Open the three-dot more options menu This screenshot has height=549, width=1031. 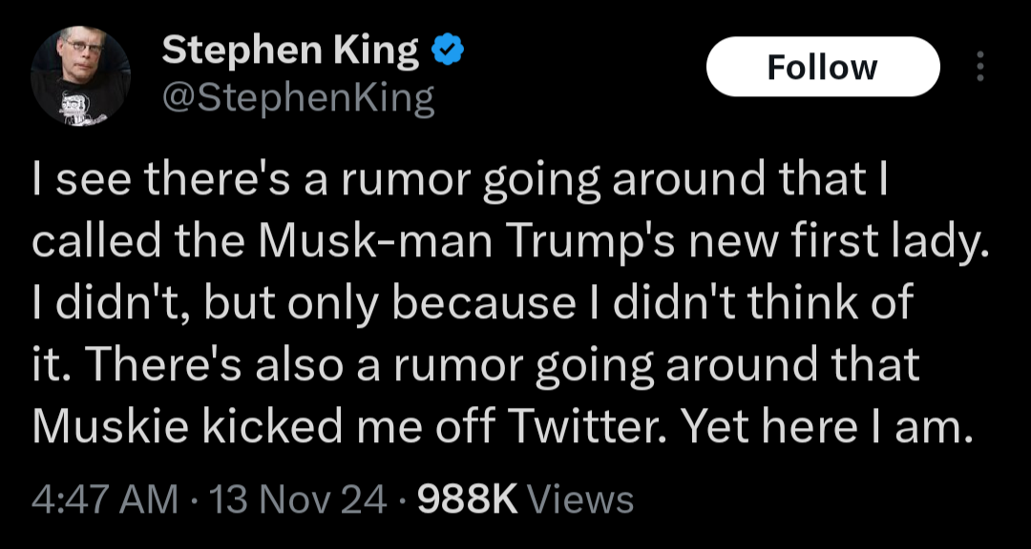(979, 67)
